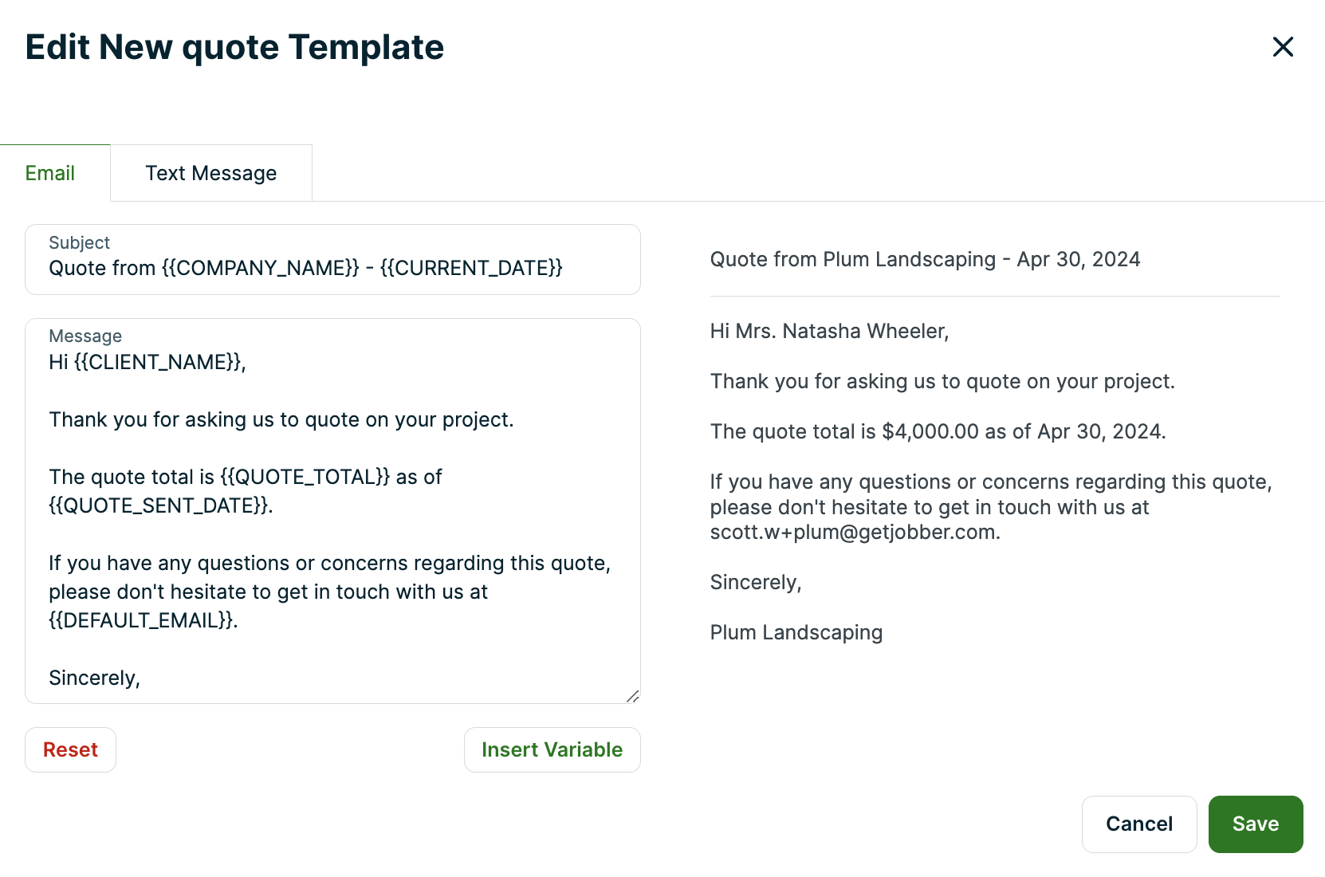Reset the template with the Reset button
This screenshot has width=1325, height=877.
click(x=70, y=749)
